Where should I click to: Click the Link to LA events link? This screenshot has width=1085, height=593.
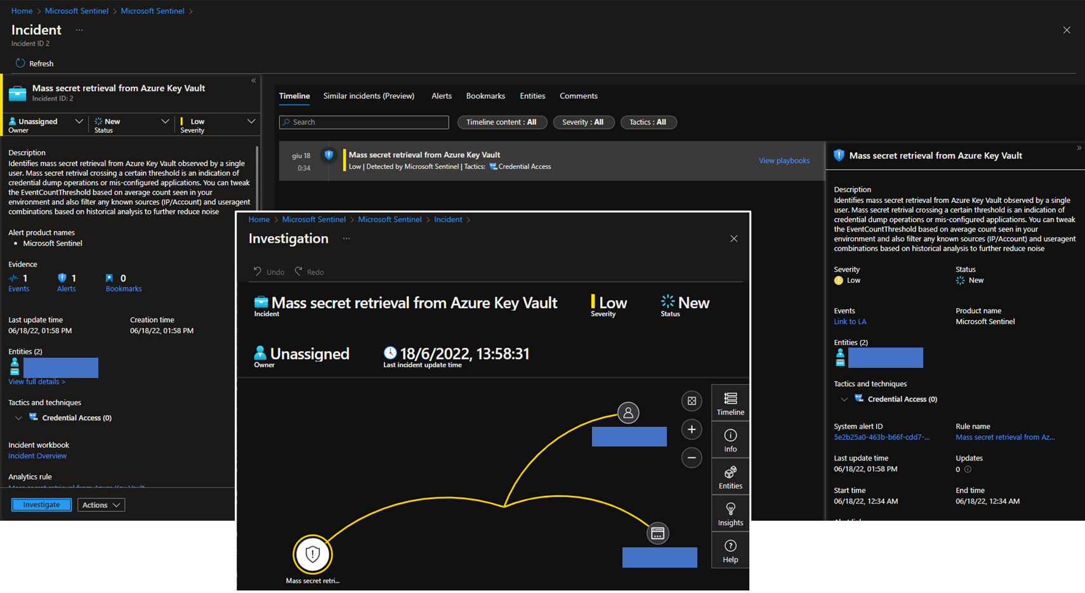(850, 322)
